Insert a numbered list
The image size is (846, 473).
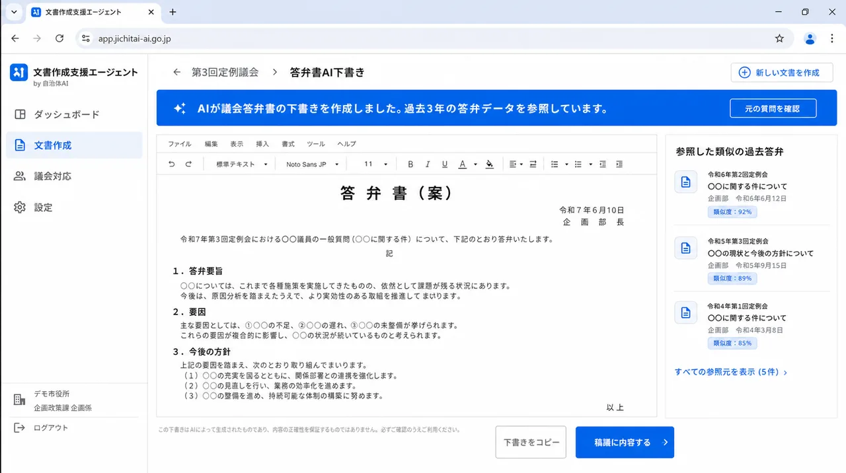click(555, 164)
